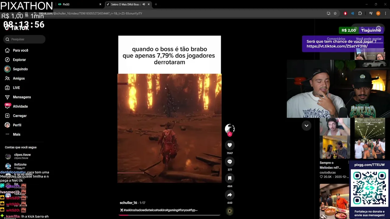Open the Sempre o Meliodas né? video thumbnail
This screenshot has height=219, width=390.
pos(335,138)
